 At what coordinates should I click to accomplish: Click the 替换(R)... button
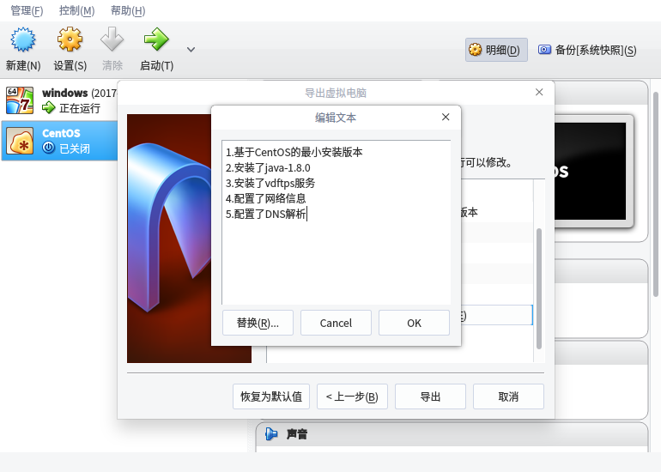tap(258, 323)
